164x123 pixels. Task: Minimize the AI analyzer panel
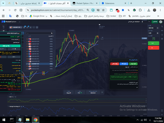[111, 60]
